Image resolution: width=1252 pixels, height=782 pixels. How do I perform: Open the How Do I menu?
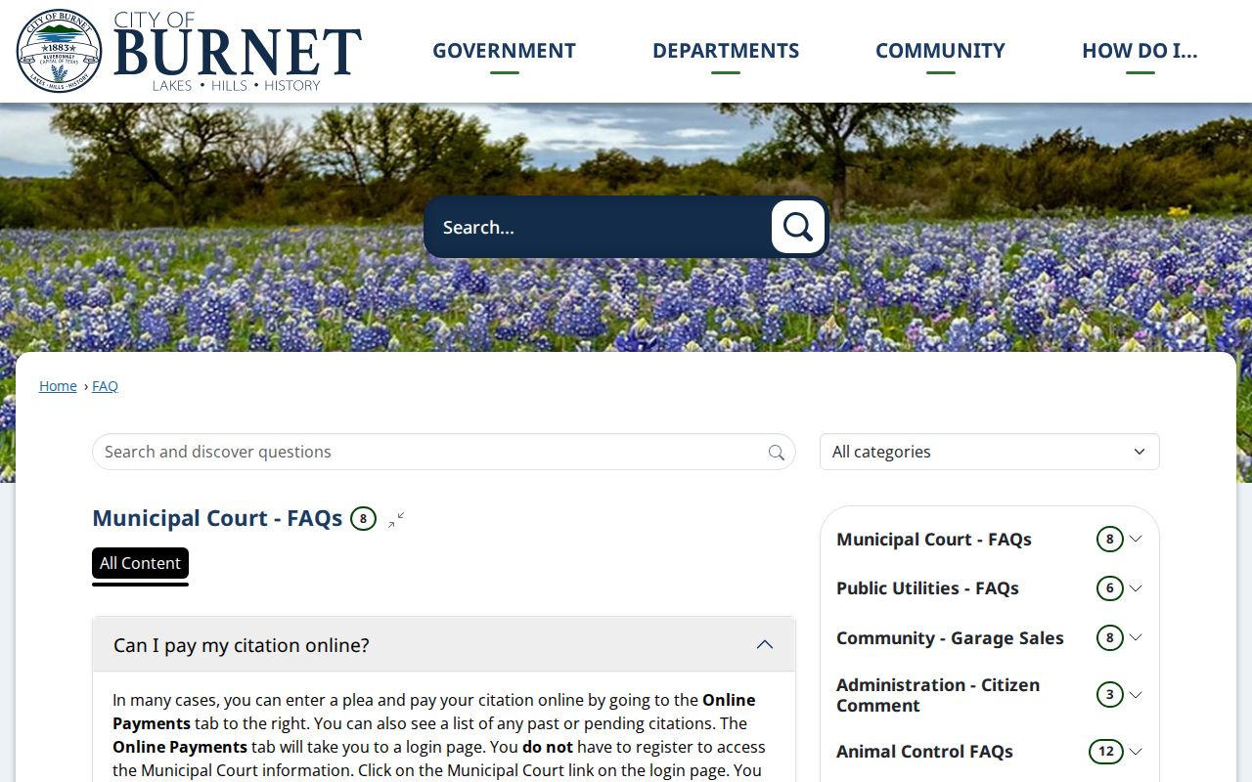point(1140,51)
